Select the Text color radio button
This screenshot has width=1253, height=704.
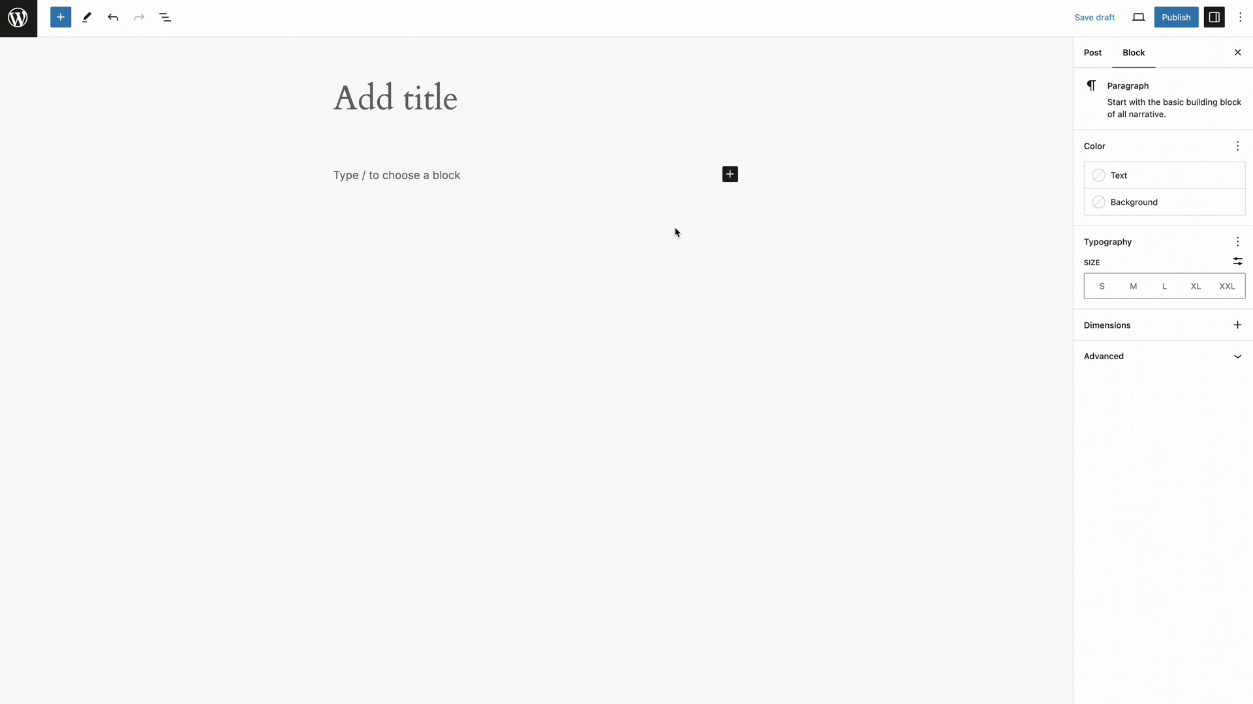(1099, 175)
